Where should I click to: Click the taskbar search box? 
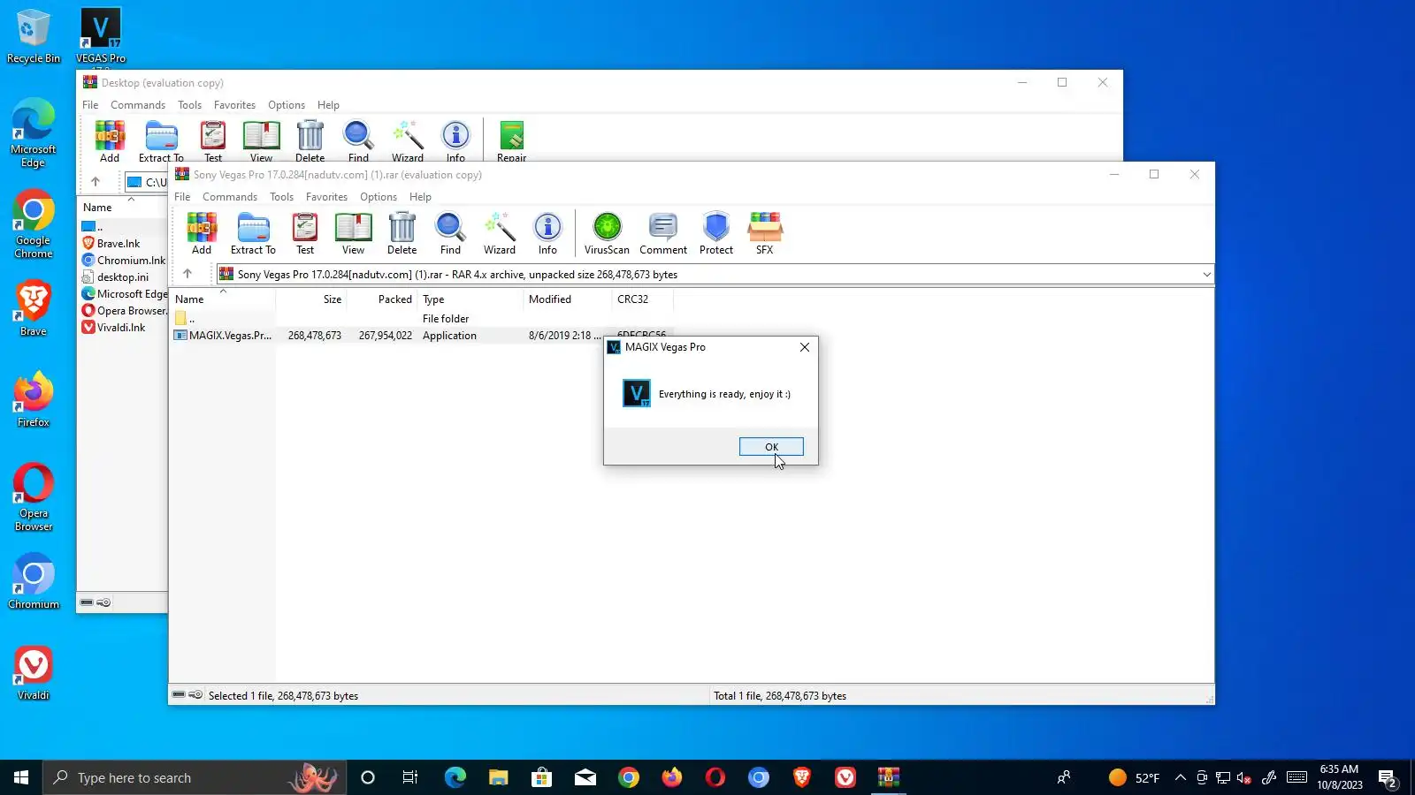tap(195, 777)
